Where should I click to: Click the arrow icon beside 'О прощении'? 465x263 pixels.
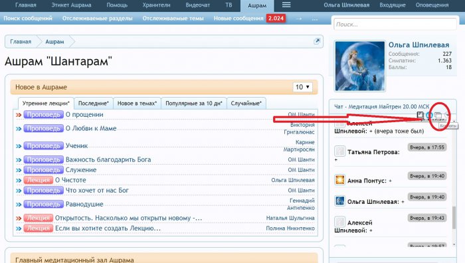coord(19,115)
